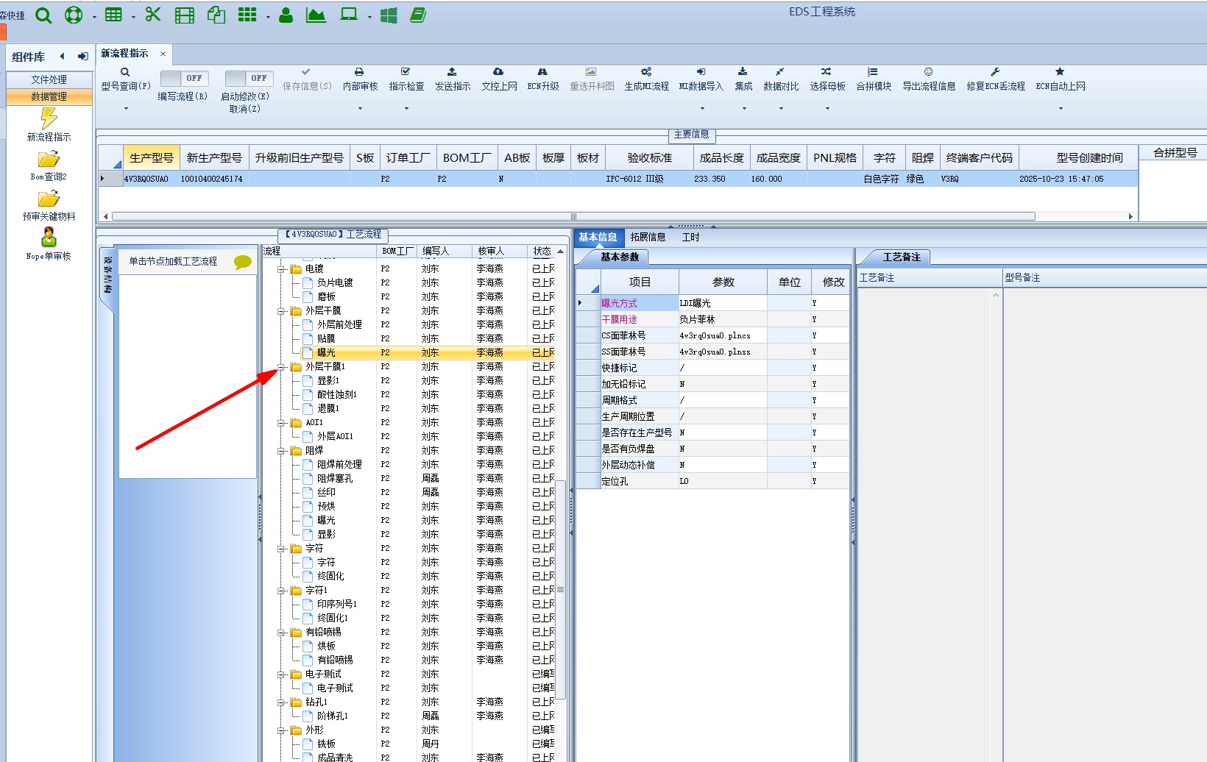Switch to the 拓展信息 tab

(x=648, y=237)
